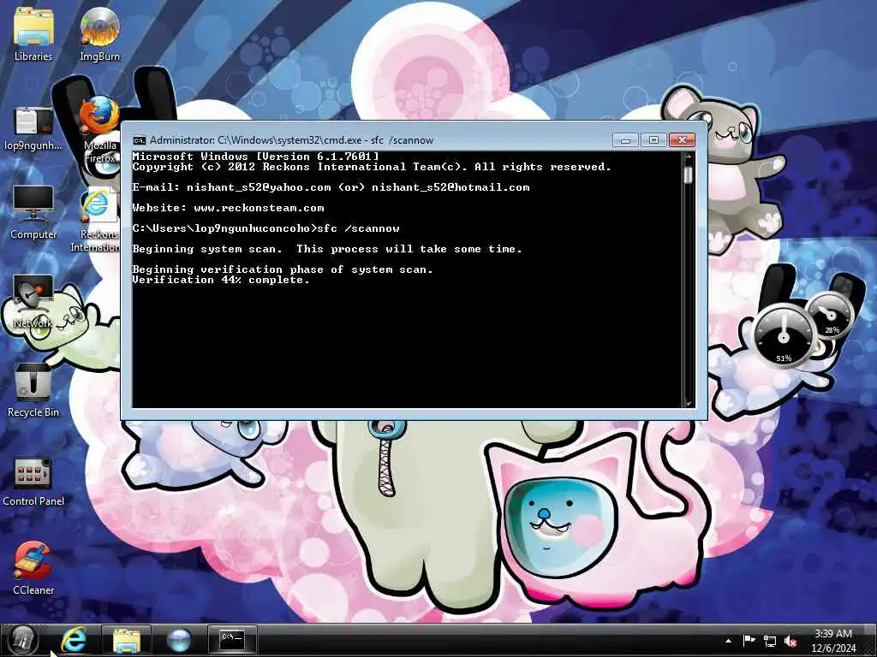The width and height of the screenshot is (877, 657).
Task: Click the Copyright Reckons International line
Action: pyautogui.click(x=372, y=167)
